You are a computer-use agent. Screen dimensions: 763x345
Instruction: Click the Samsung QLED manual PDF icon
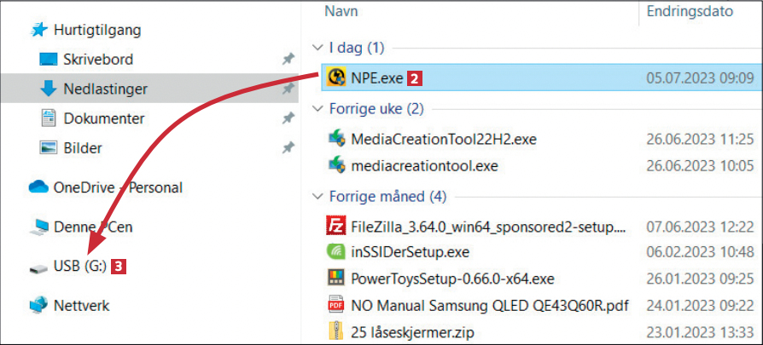(336, 303)
